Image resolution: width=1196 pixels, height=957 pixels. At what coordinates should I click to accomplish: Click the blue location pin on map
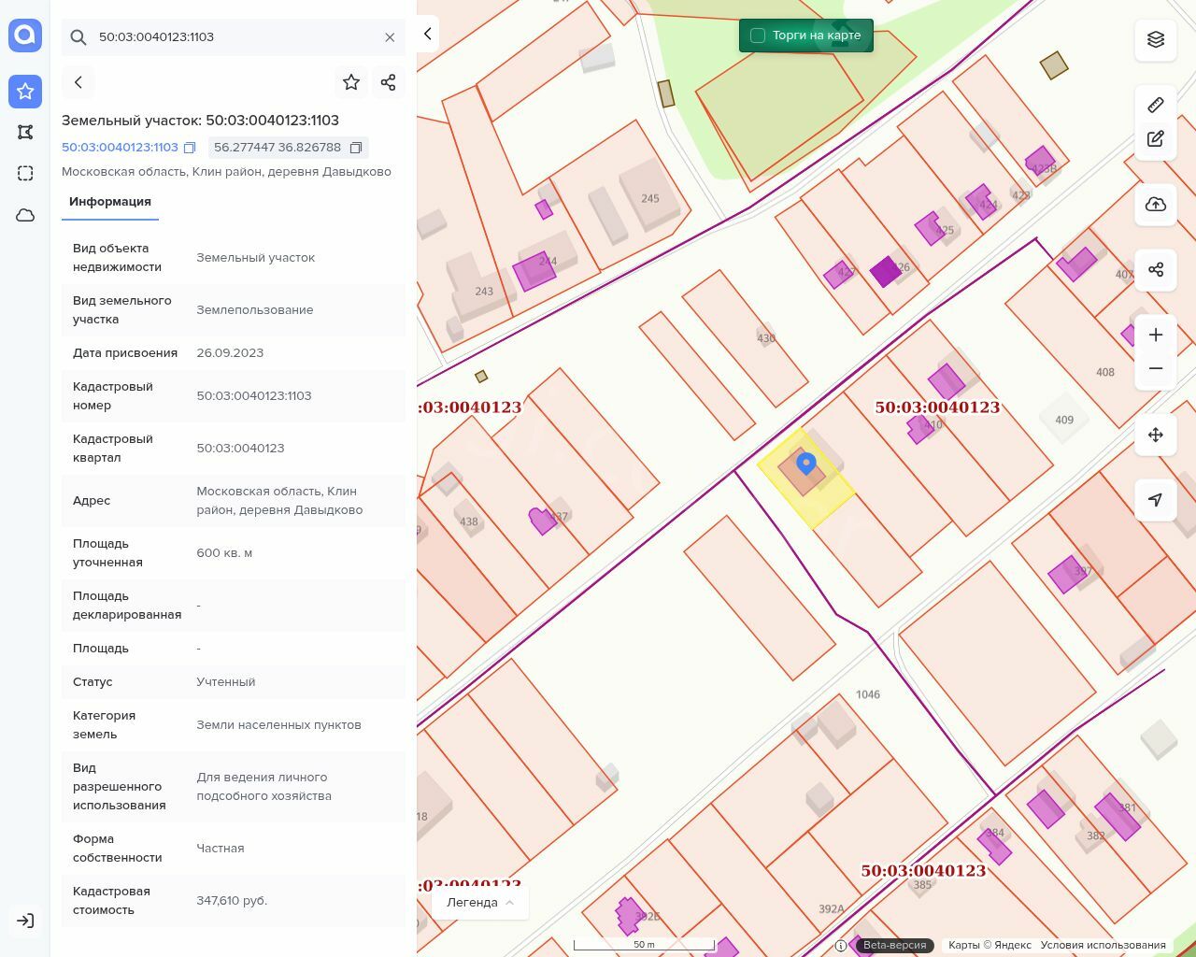click(805, 463)
